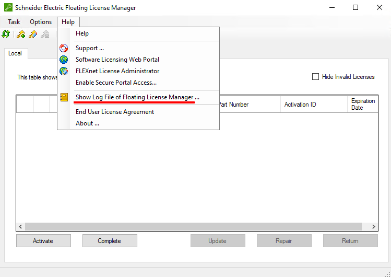
Task: Click the green refresh arrows toolbar icon
Action: click(6, 34)
